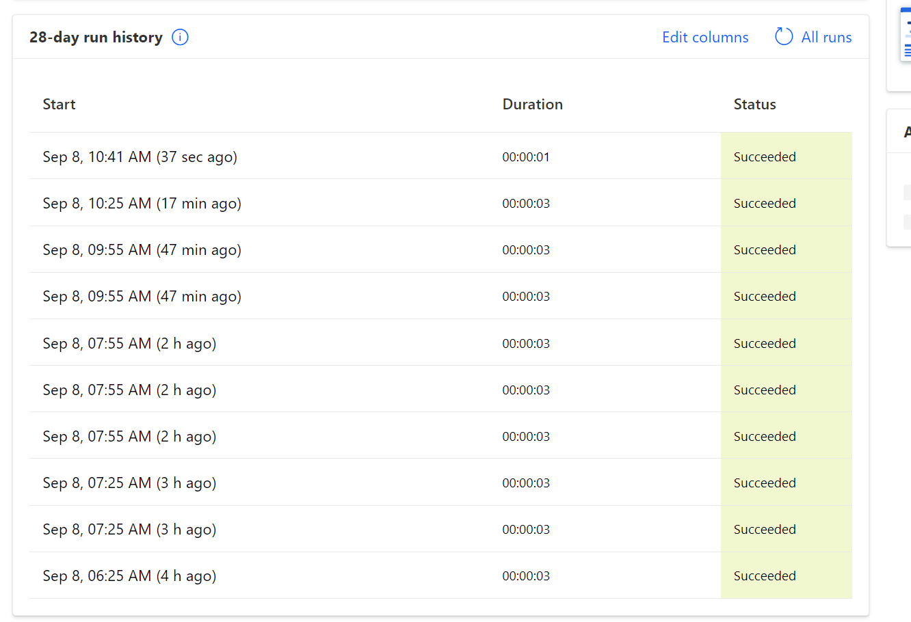Screen dimensions: 911x622
Task: Click the duration of the 10:25 AM run
Action: click(526, 204)
